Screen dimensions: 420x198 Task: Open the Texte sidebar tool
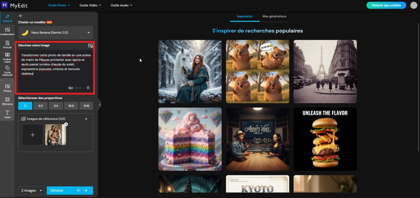tap(7, 114)
